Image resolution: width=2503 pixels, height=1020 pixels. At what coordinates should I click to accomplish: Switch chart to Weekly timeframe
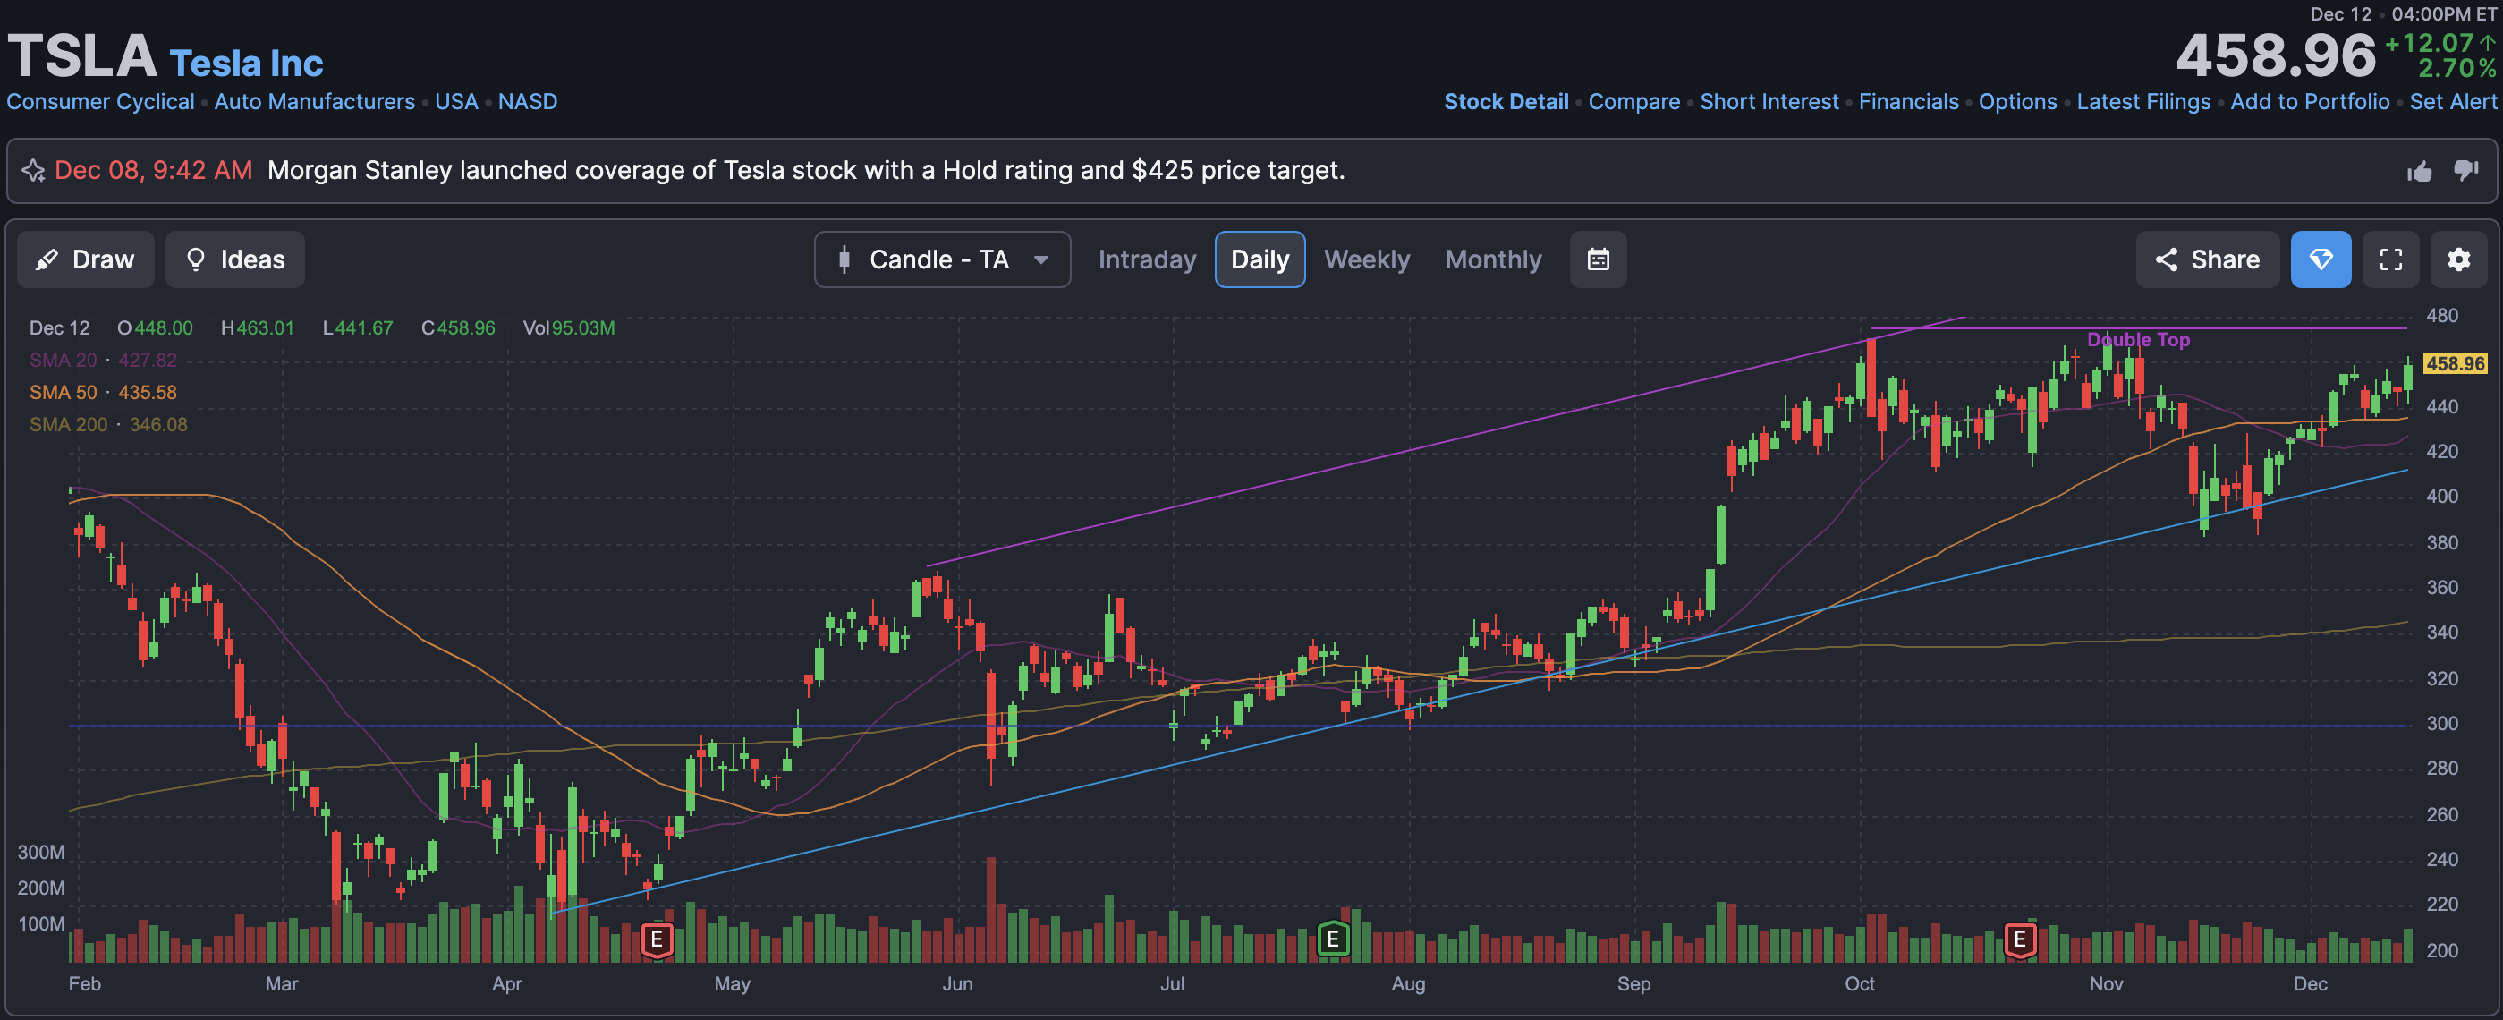(x=1366, y=259)
